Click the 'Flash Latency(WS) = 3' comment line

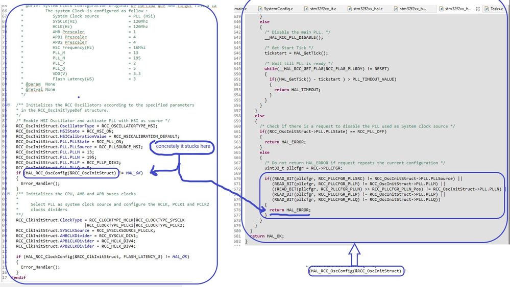click(94, 79)
